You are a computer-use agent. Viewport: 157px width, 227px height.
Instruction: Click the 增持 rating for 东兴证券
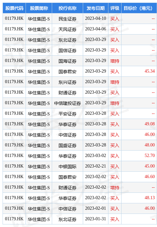coord(115,82)
